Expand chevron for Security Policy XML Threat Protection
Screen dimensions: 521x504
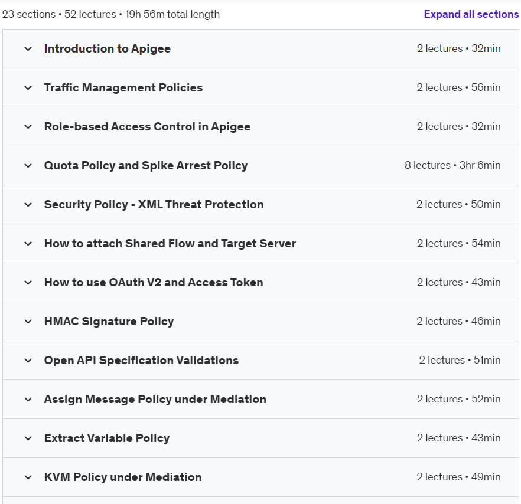point(28,205)
